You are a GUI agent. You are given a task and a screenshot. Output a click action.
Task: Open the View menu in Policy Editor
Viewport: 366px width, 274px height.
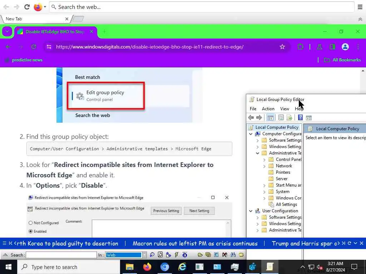click(285, 109)
